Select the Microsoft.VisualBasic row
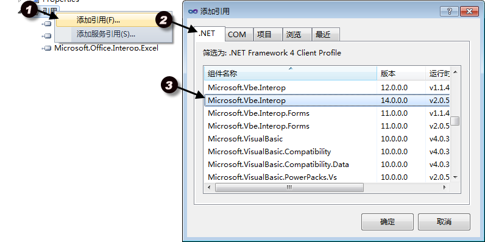The height and width of the screenshot is (242, 485). pos(327,139)
